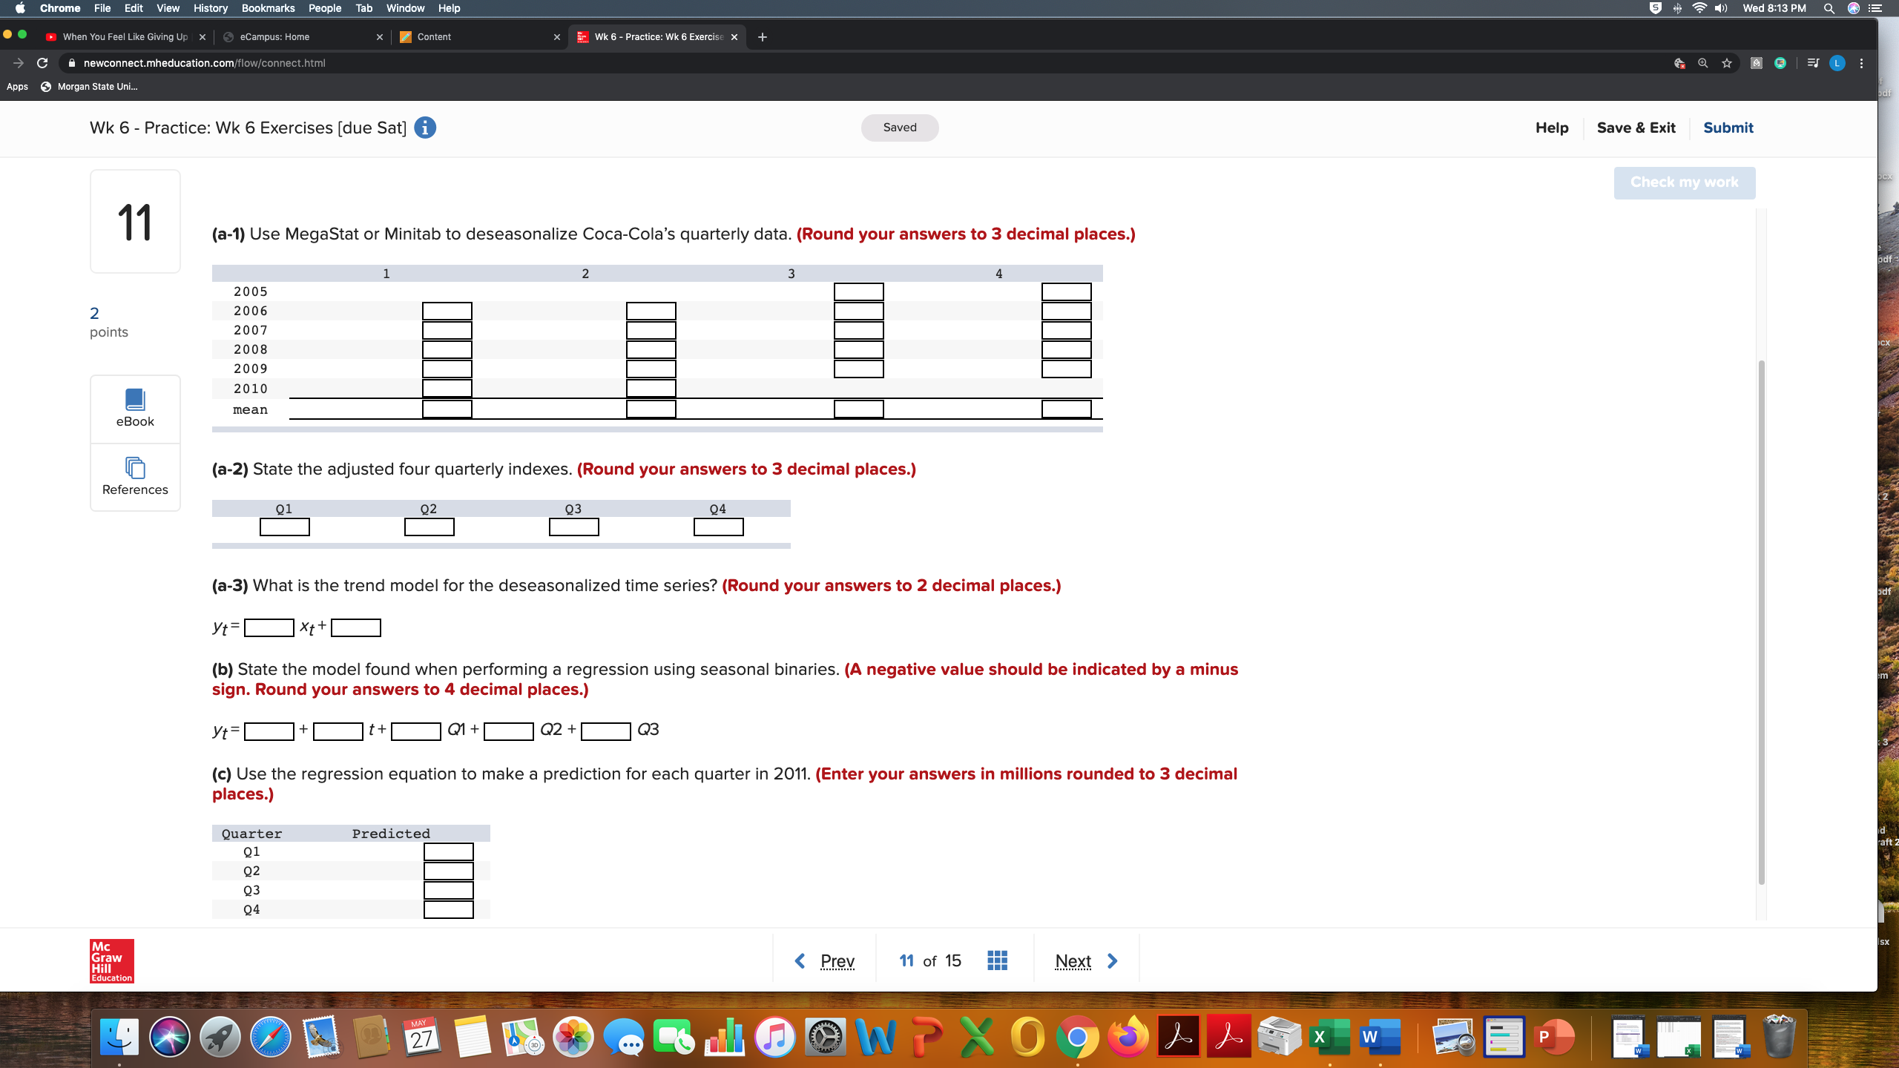This screenshot has height=1068, width=1899.
Task: Open the Apps bookmarks shortcut
Action: point(17,86)
